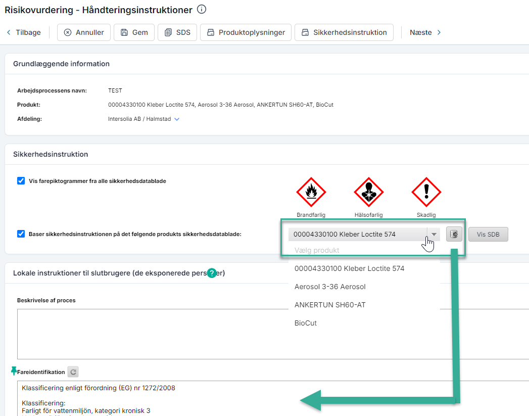Click into the Beskrivelse af proces text area

coord(273,334)
